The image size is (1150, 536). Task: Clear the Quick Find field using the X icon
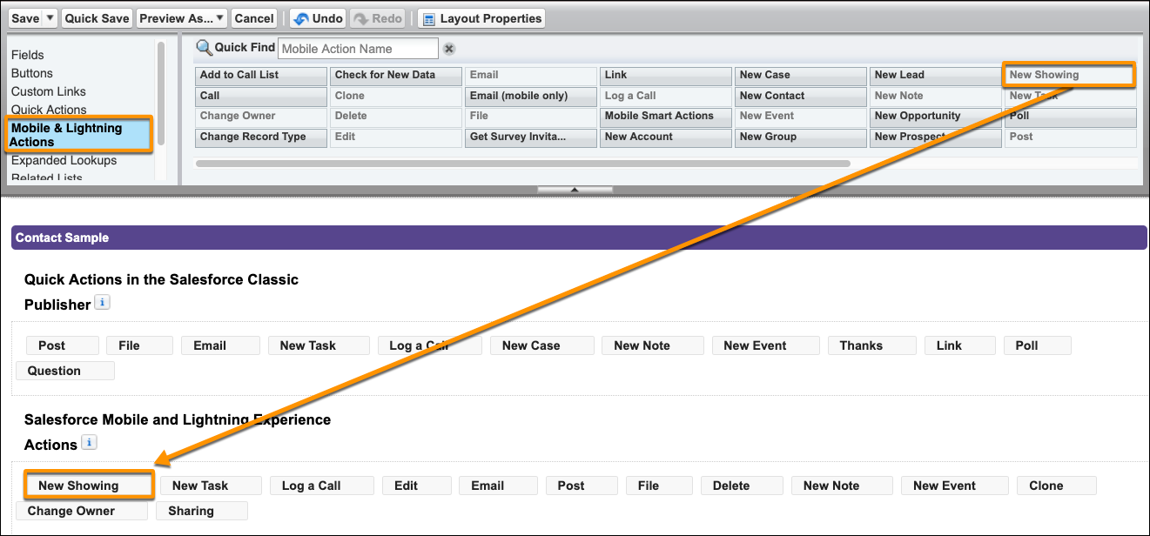click(x=449, y=49)
